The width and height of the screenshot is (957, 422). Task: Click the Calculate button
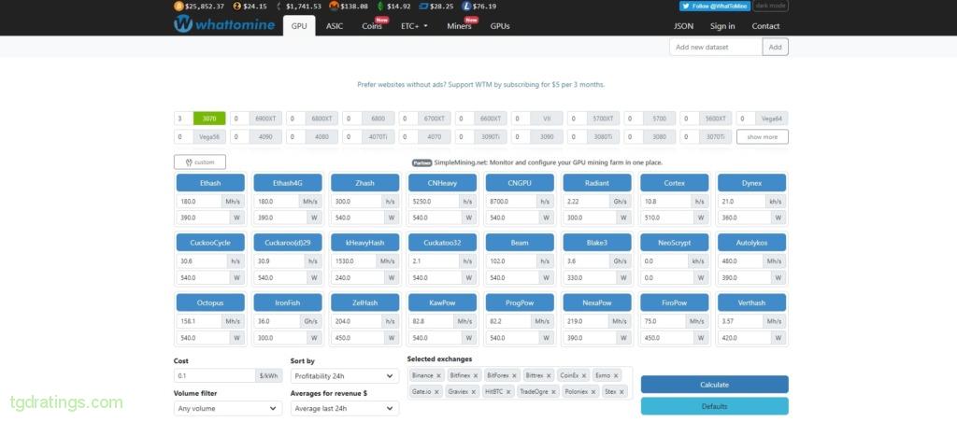[715, 385]
